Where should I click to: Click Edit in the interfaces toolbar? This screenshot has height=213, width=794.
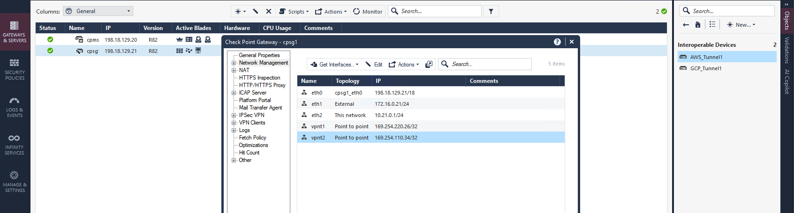click(x=374, y=64)
